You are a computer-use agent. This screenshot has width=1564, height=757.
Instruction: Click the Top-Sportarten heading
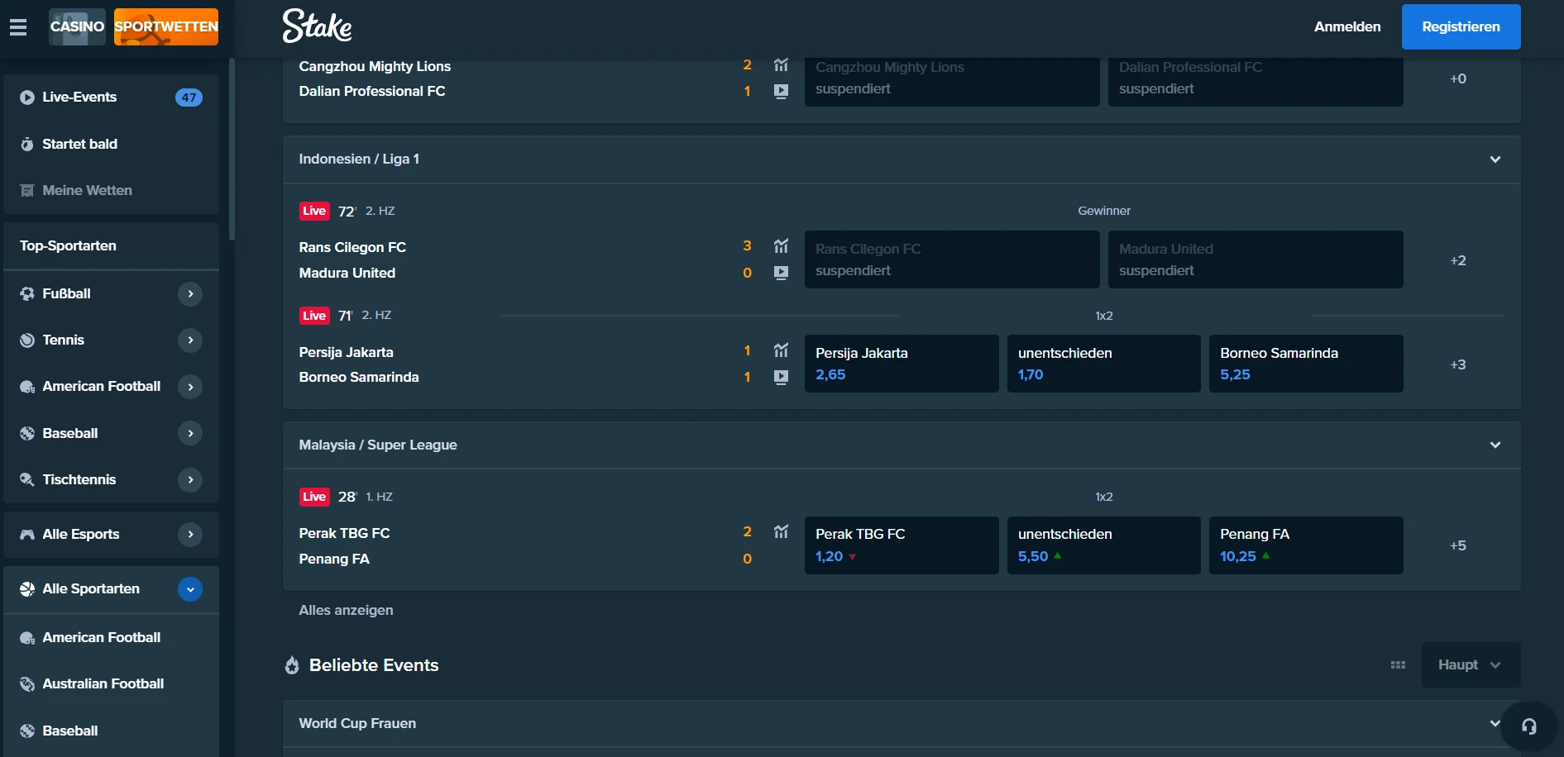click(68, 245)
